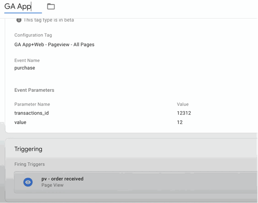Open the Triggering section header
This screenshot has height=203, width=258.
28,149
